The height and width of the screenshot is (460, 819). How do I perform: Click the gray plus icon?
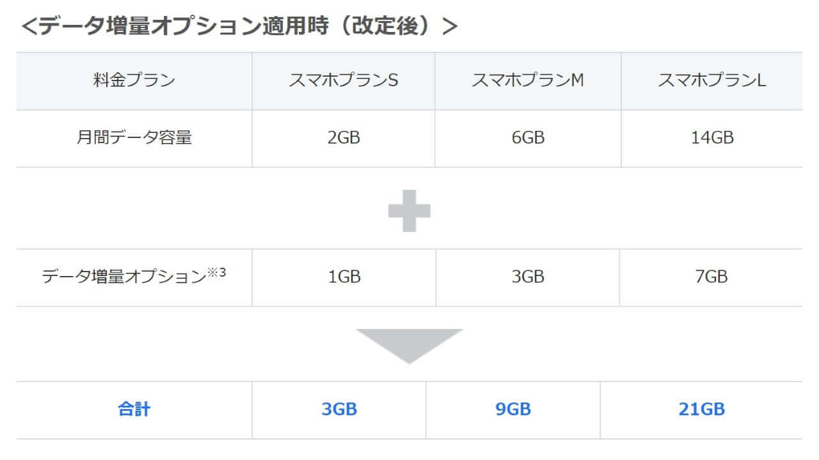pyautogui.click(x=409, y=210)
